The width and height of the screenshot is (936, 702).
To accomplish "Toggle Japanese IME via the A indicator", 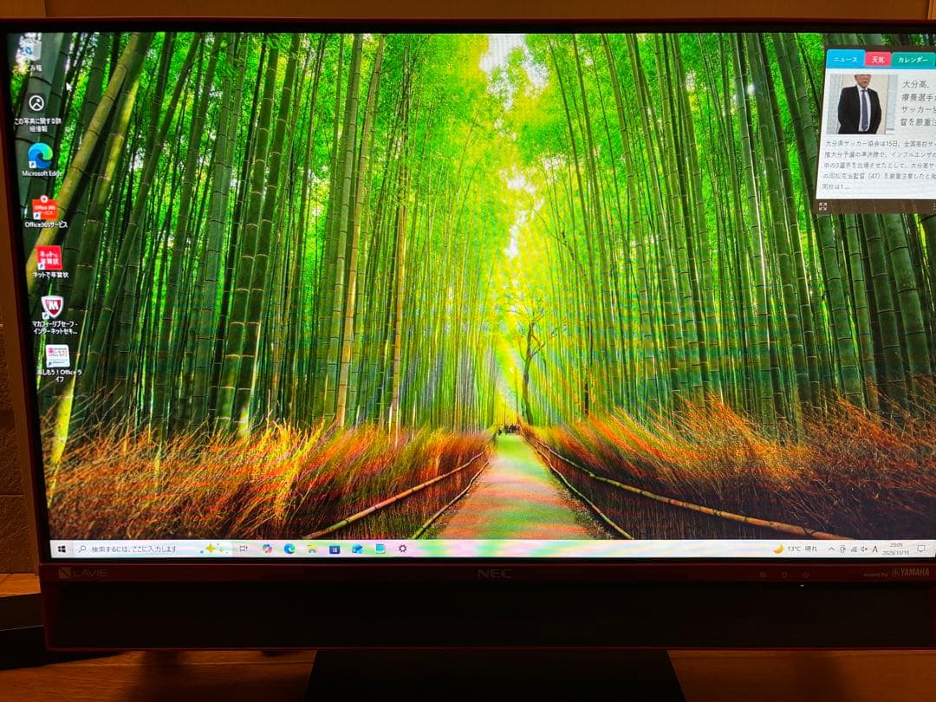I will click(x=874, y=549).
